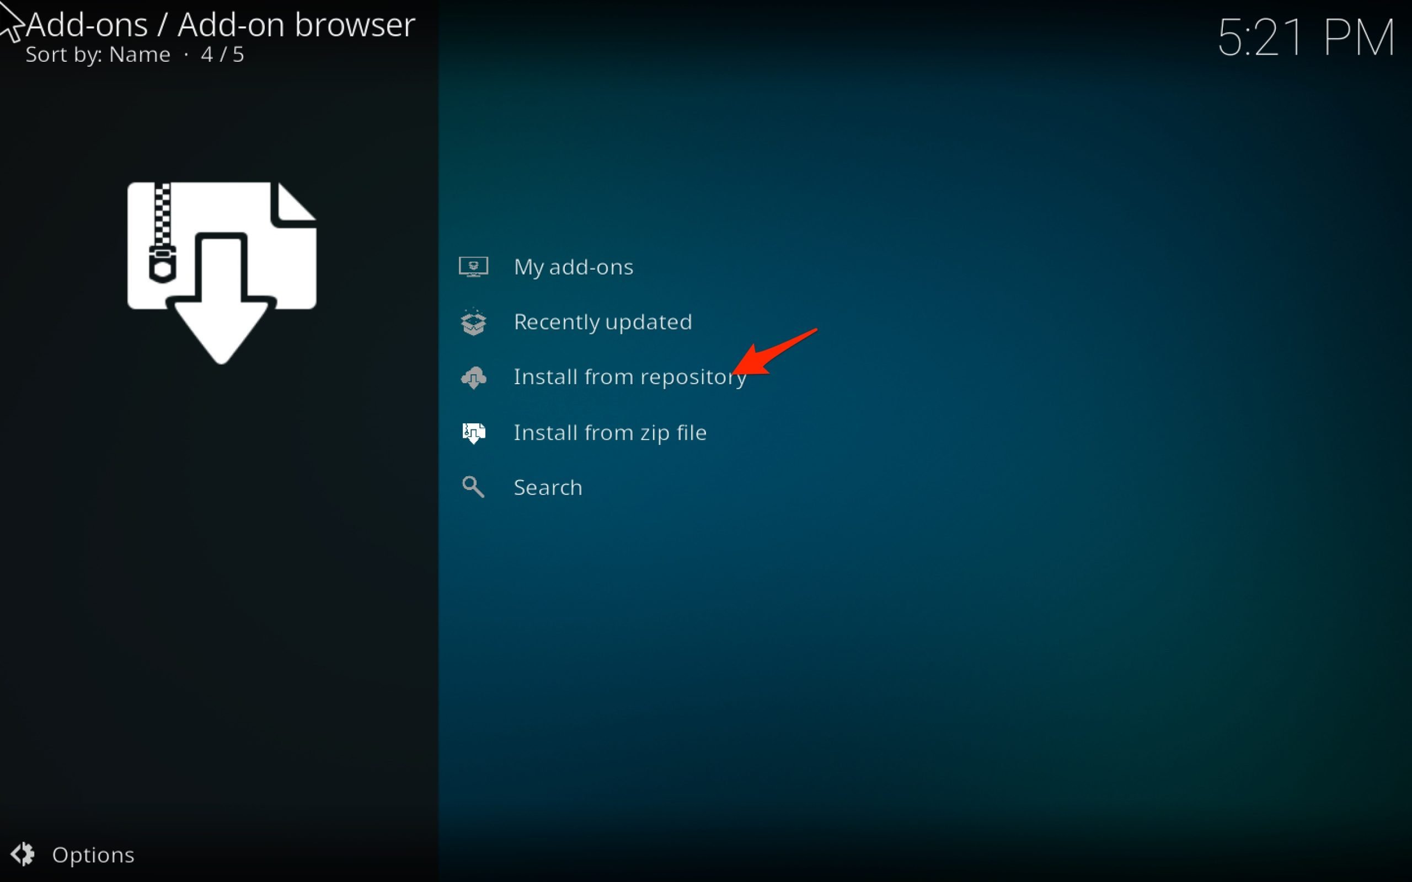Click the Sort by: Name label

click(98, 55)
